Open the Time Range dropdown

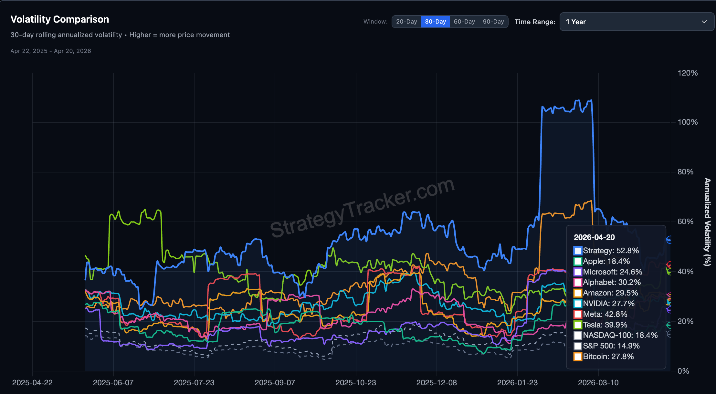click(x=637, y=22)
